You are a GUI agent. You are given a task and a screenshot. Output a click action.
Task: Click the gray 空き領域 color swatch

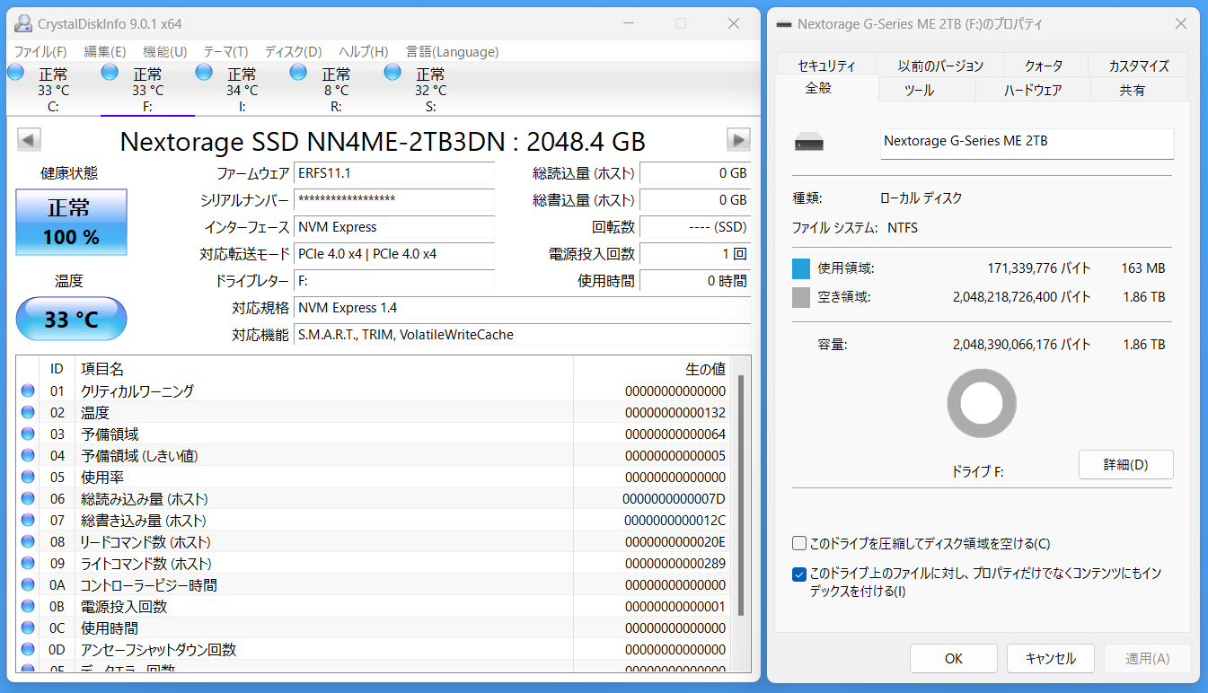pos(801,297)
